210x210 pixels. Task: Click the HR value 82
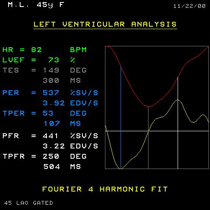[x=37, y=50]
